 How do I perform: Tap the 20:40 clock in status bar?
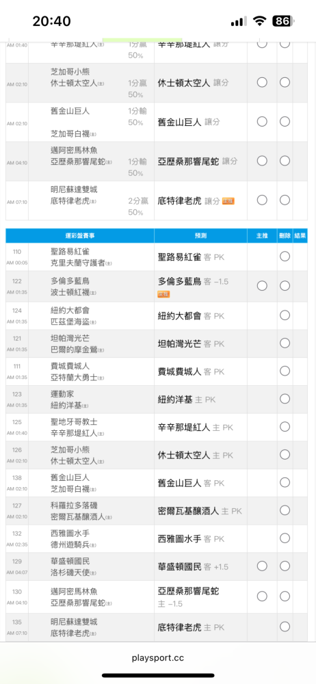[x=51, y=21]
